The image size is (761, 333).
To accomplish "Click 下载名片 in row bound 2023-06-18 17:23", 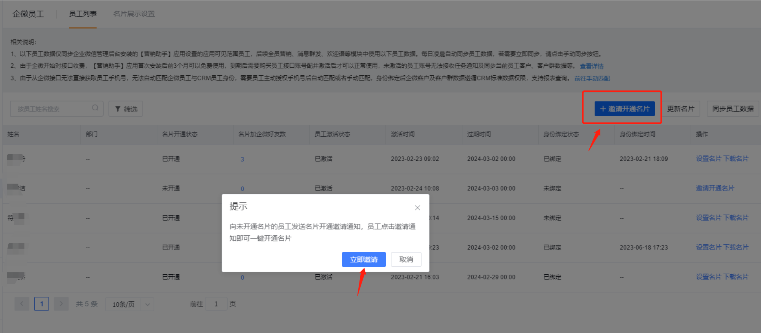I will coord(736,247).
